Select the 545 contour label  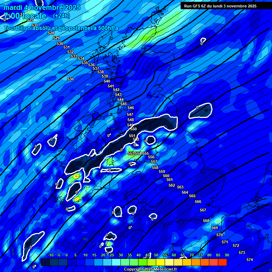tap(124, 104)
